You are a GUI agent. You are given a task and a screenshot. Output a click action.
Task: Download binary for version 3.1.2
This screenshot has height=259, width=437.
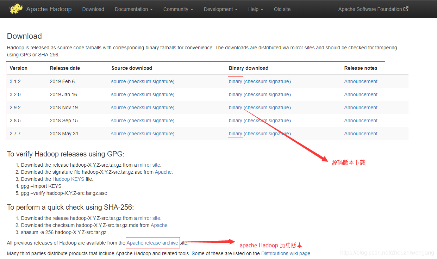coord(235,81)
